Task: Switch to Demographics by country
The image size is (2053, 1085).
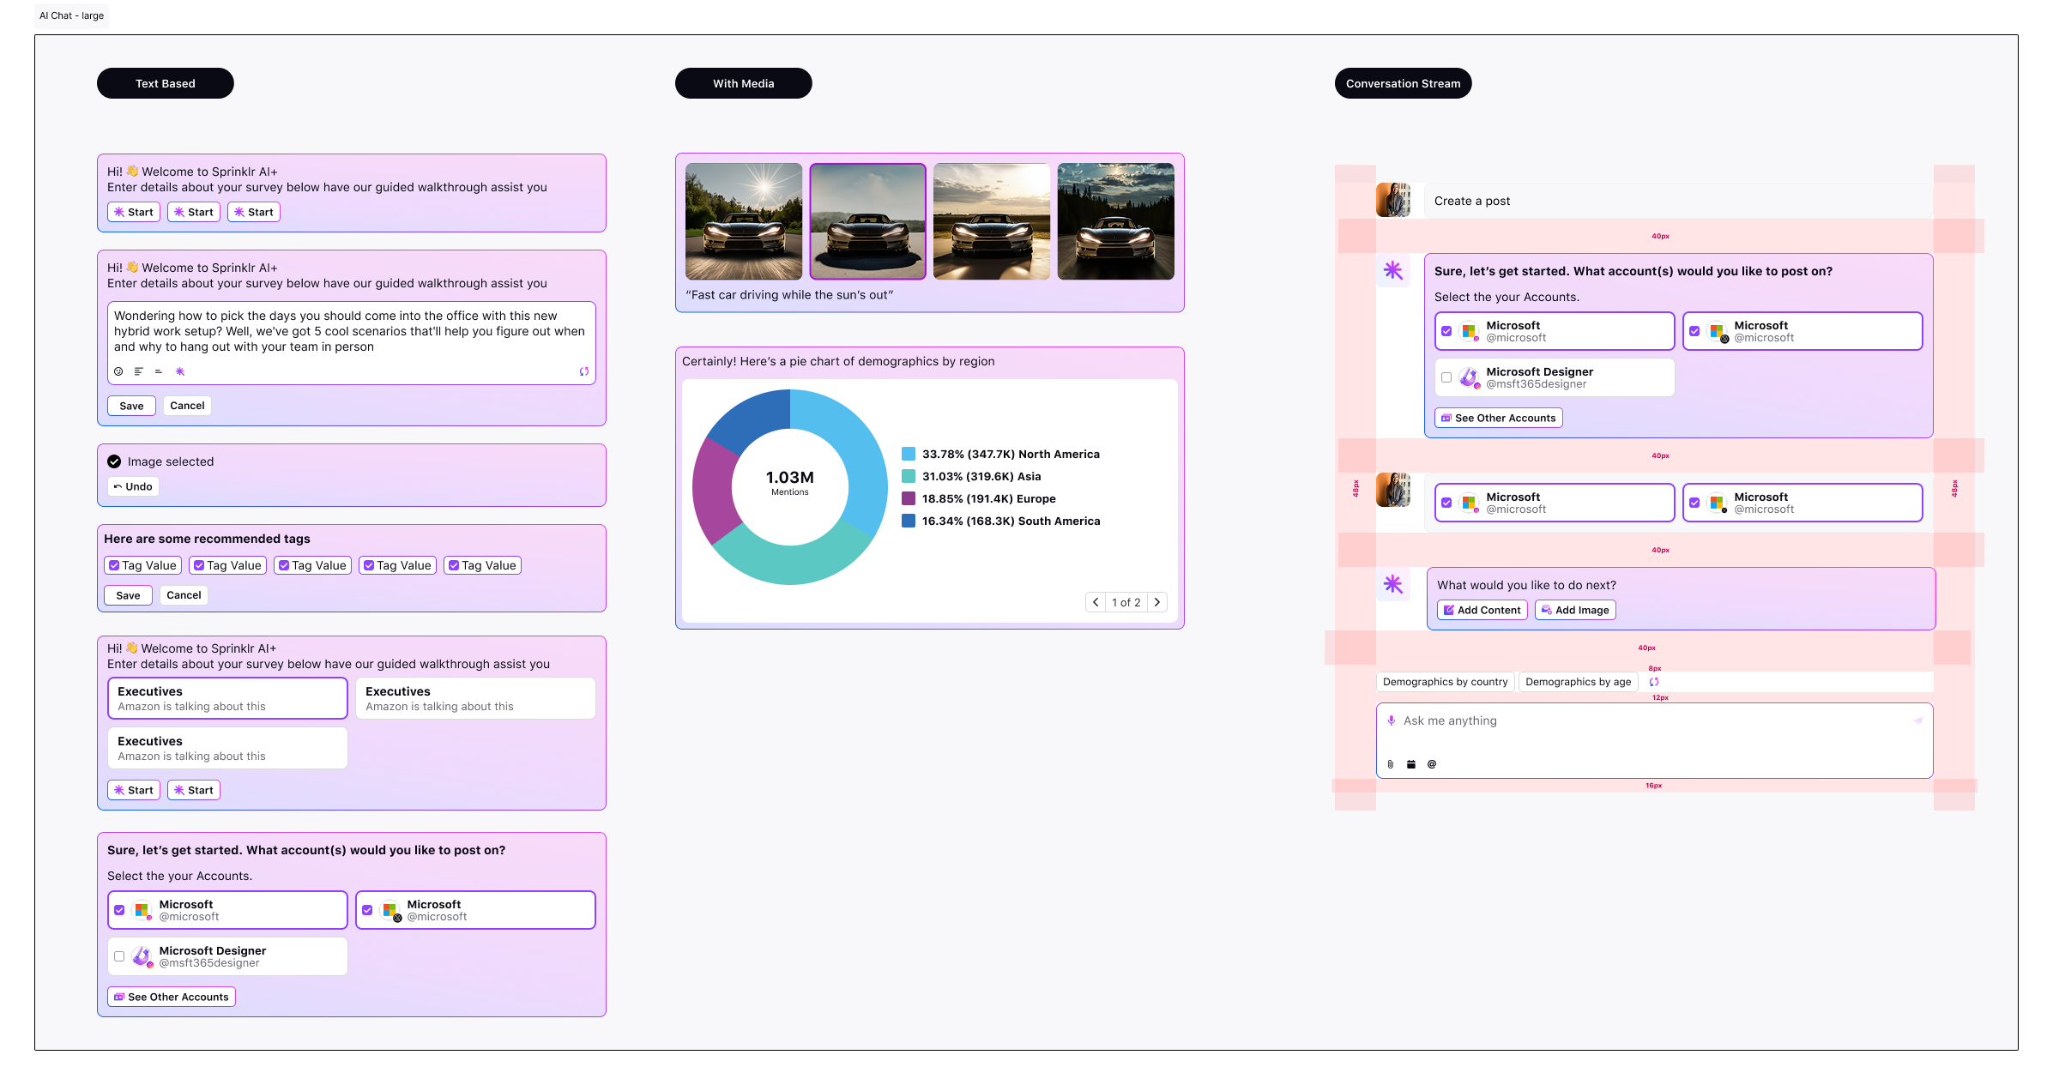Action: [1445, 681]
